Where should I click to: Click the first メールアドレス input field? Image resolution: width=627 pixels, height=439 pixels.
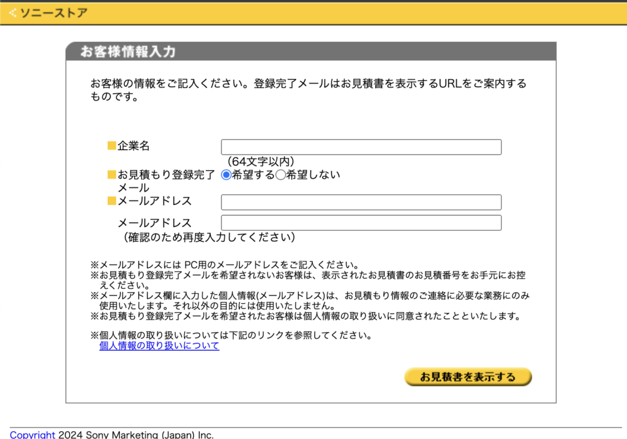pos(361,202)
